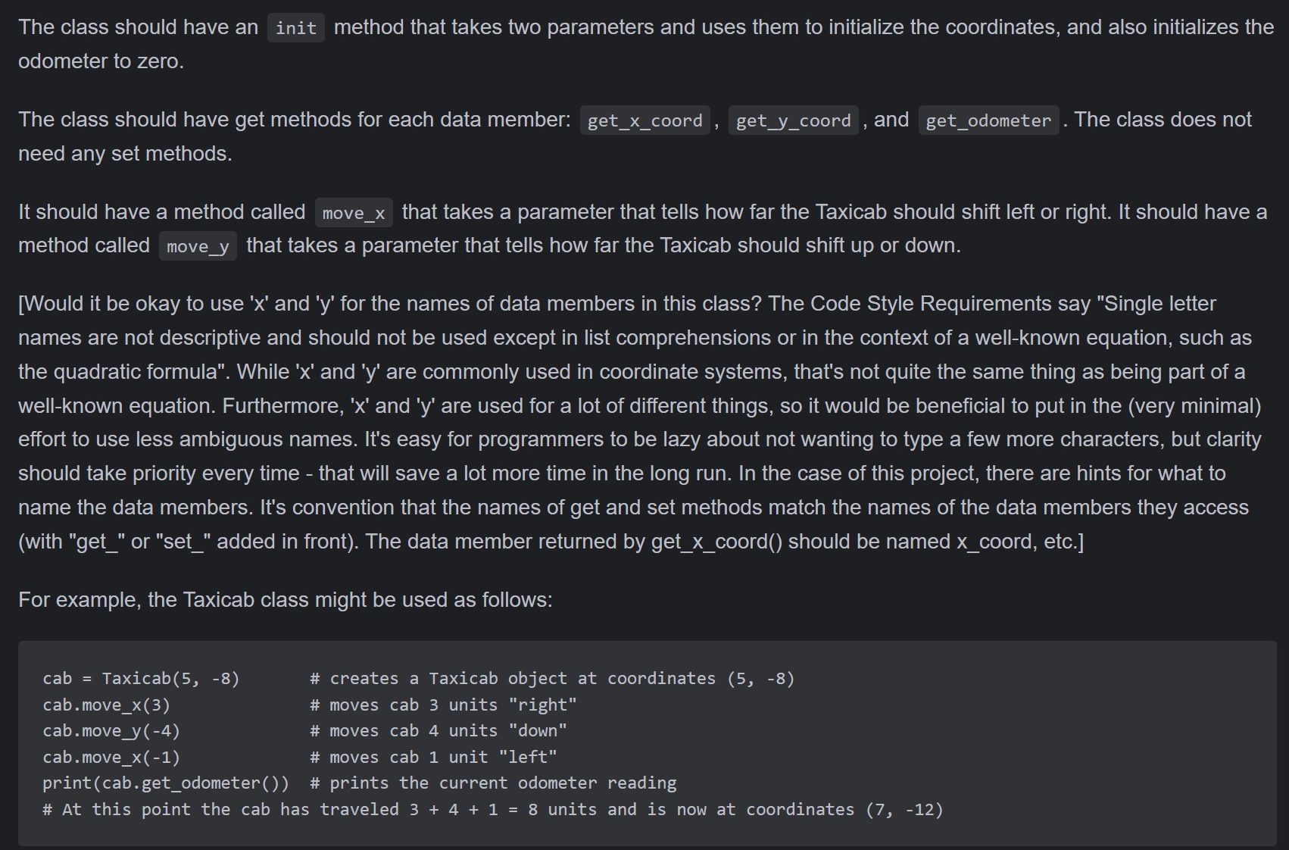The image size is (1289, 850).
Task: Click the comment moves cab 3 units right
Action: pyautogui.click(x=443, y=705)
